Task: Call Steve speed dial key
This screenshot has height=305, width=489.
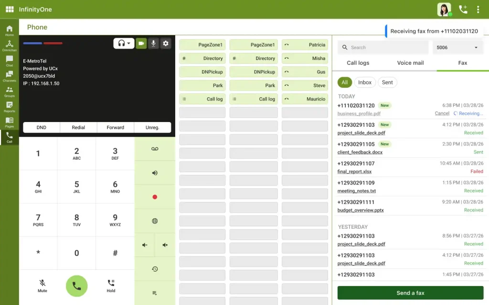Action: 305,85
